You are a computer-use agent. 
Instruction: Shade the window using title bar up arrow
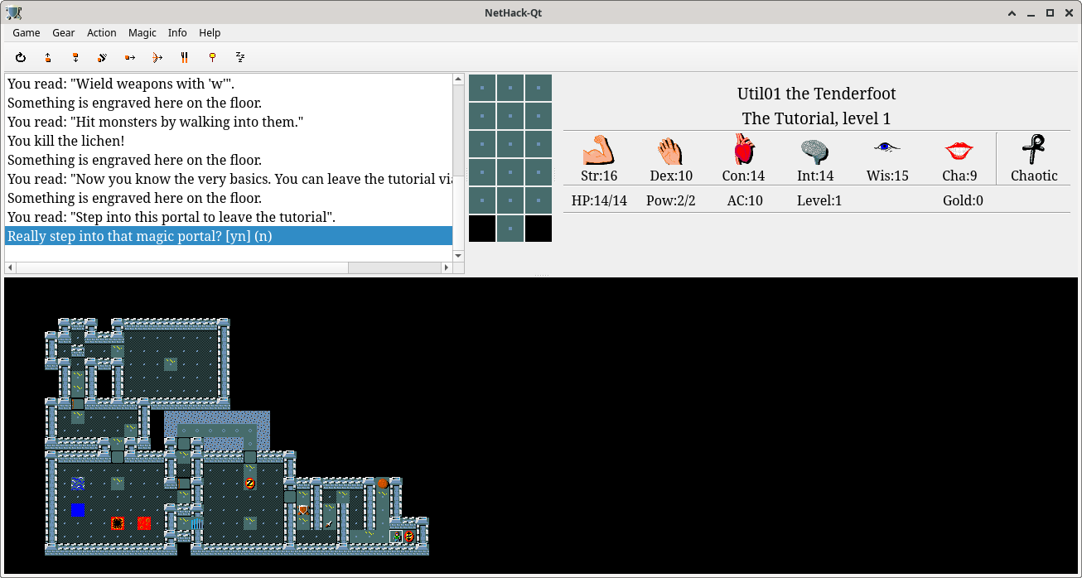(1012, 12)
